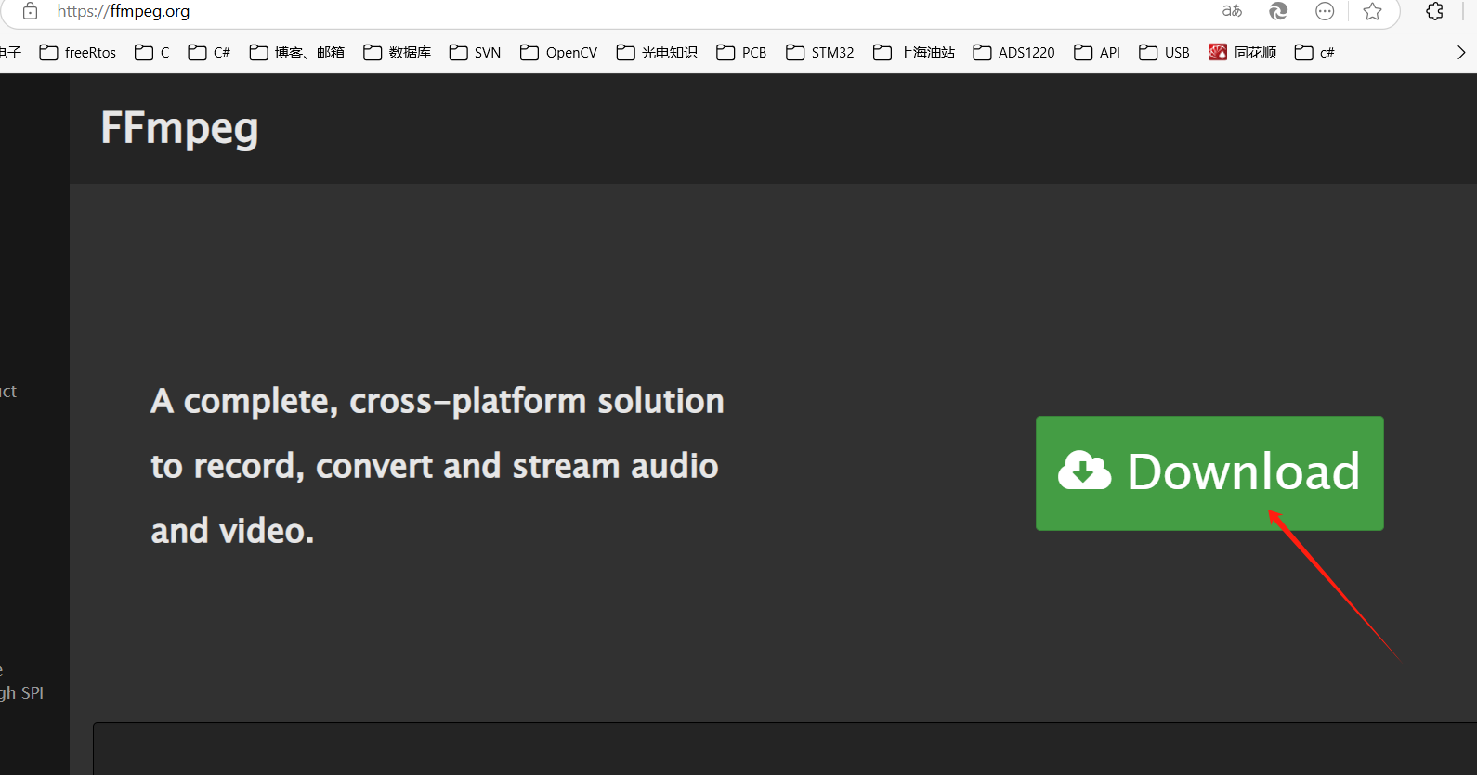The image size is (1477, 775).
Task: Open the 光电知识 bookmark folder
Action: pyautogui.click(x=657, y=53)
